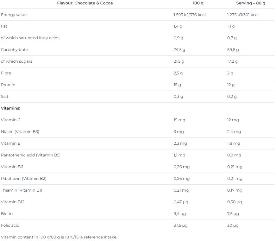Select the '100 g' column header
This screenshot has width=276, height=241.
click(x=198, y=3)
